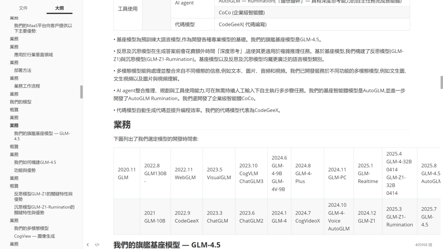Click the bullet paragraph starting 反思及沉思模型
The height and width of the screenshot is (249, 443).
[x=258, y=55]
